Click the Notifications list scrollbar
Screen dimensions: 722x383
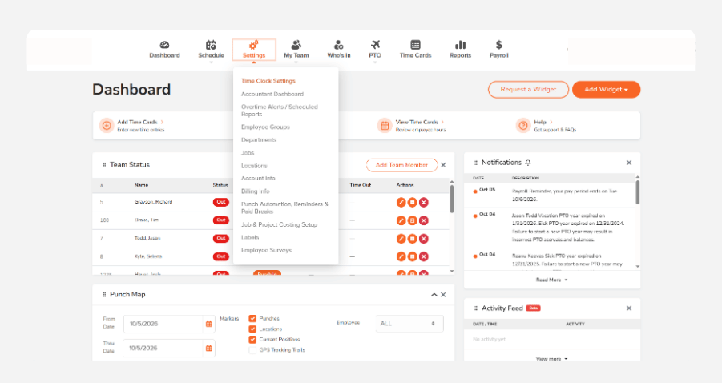[x=638, y=192]
